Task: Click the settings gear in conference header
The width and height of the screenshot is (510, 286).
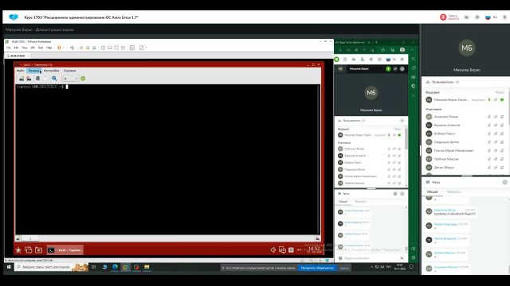Action: (x=477, y=17)
